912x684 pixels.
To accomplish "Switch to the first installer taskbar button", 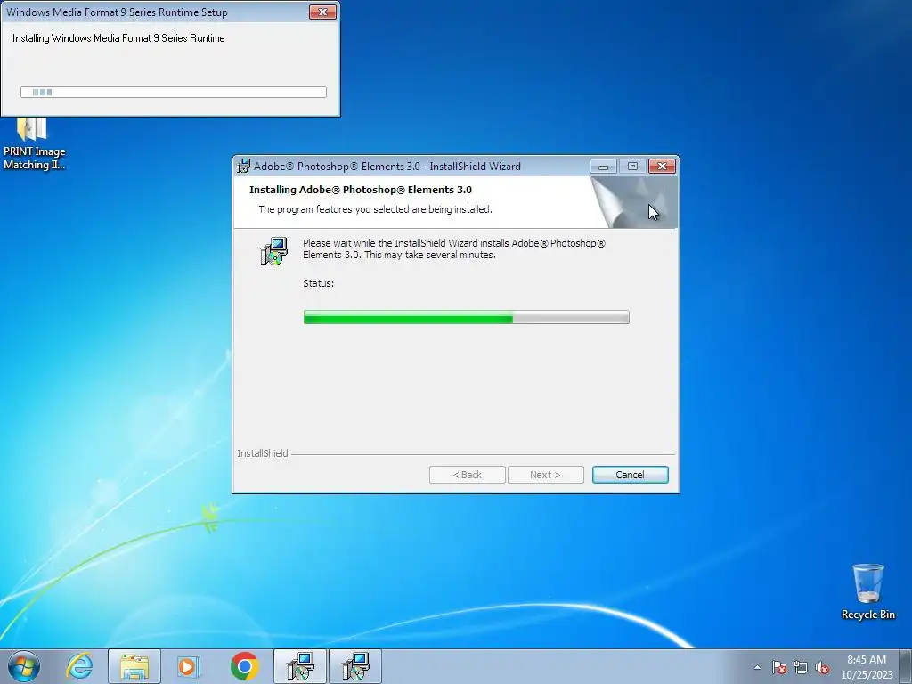I will 300,666.
